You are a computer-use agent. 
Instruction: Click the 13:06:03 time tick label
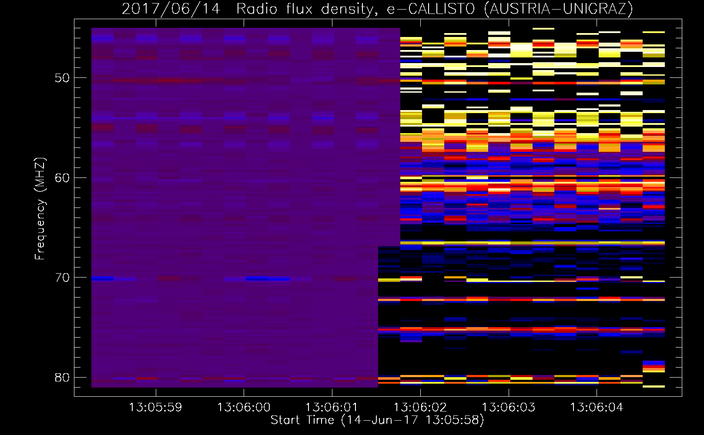pos(509,408)
